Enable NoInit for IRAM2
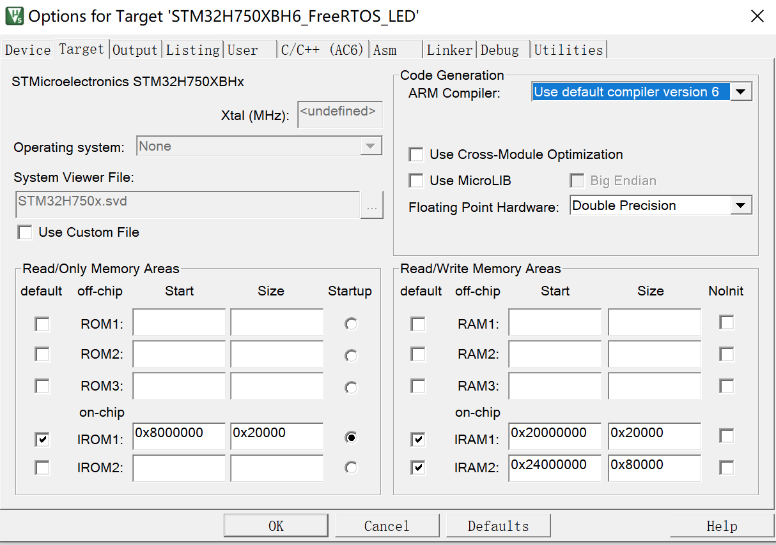Image resolution: width=776 pixels, height=545 pixels. [726, 468]
